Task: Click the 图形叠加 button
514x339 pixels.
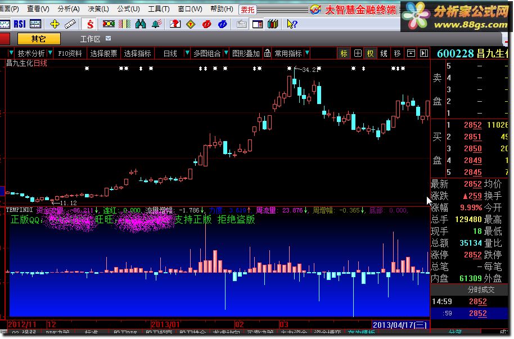Action: (x=246, y=53)
